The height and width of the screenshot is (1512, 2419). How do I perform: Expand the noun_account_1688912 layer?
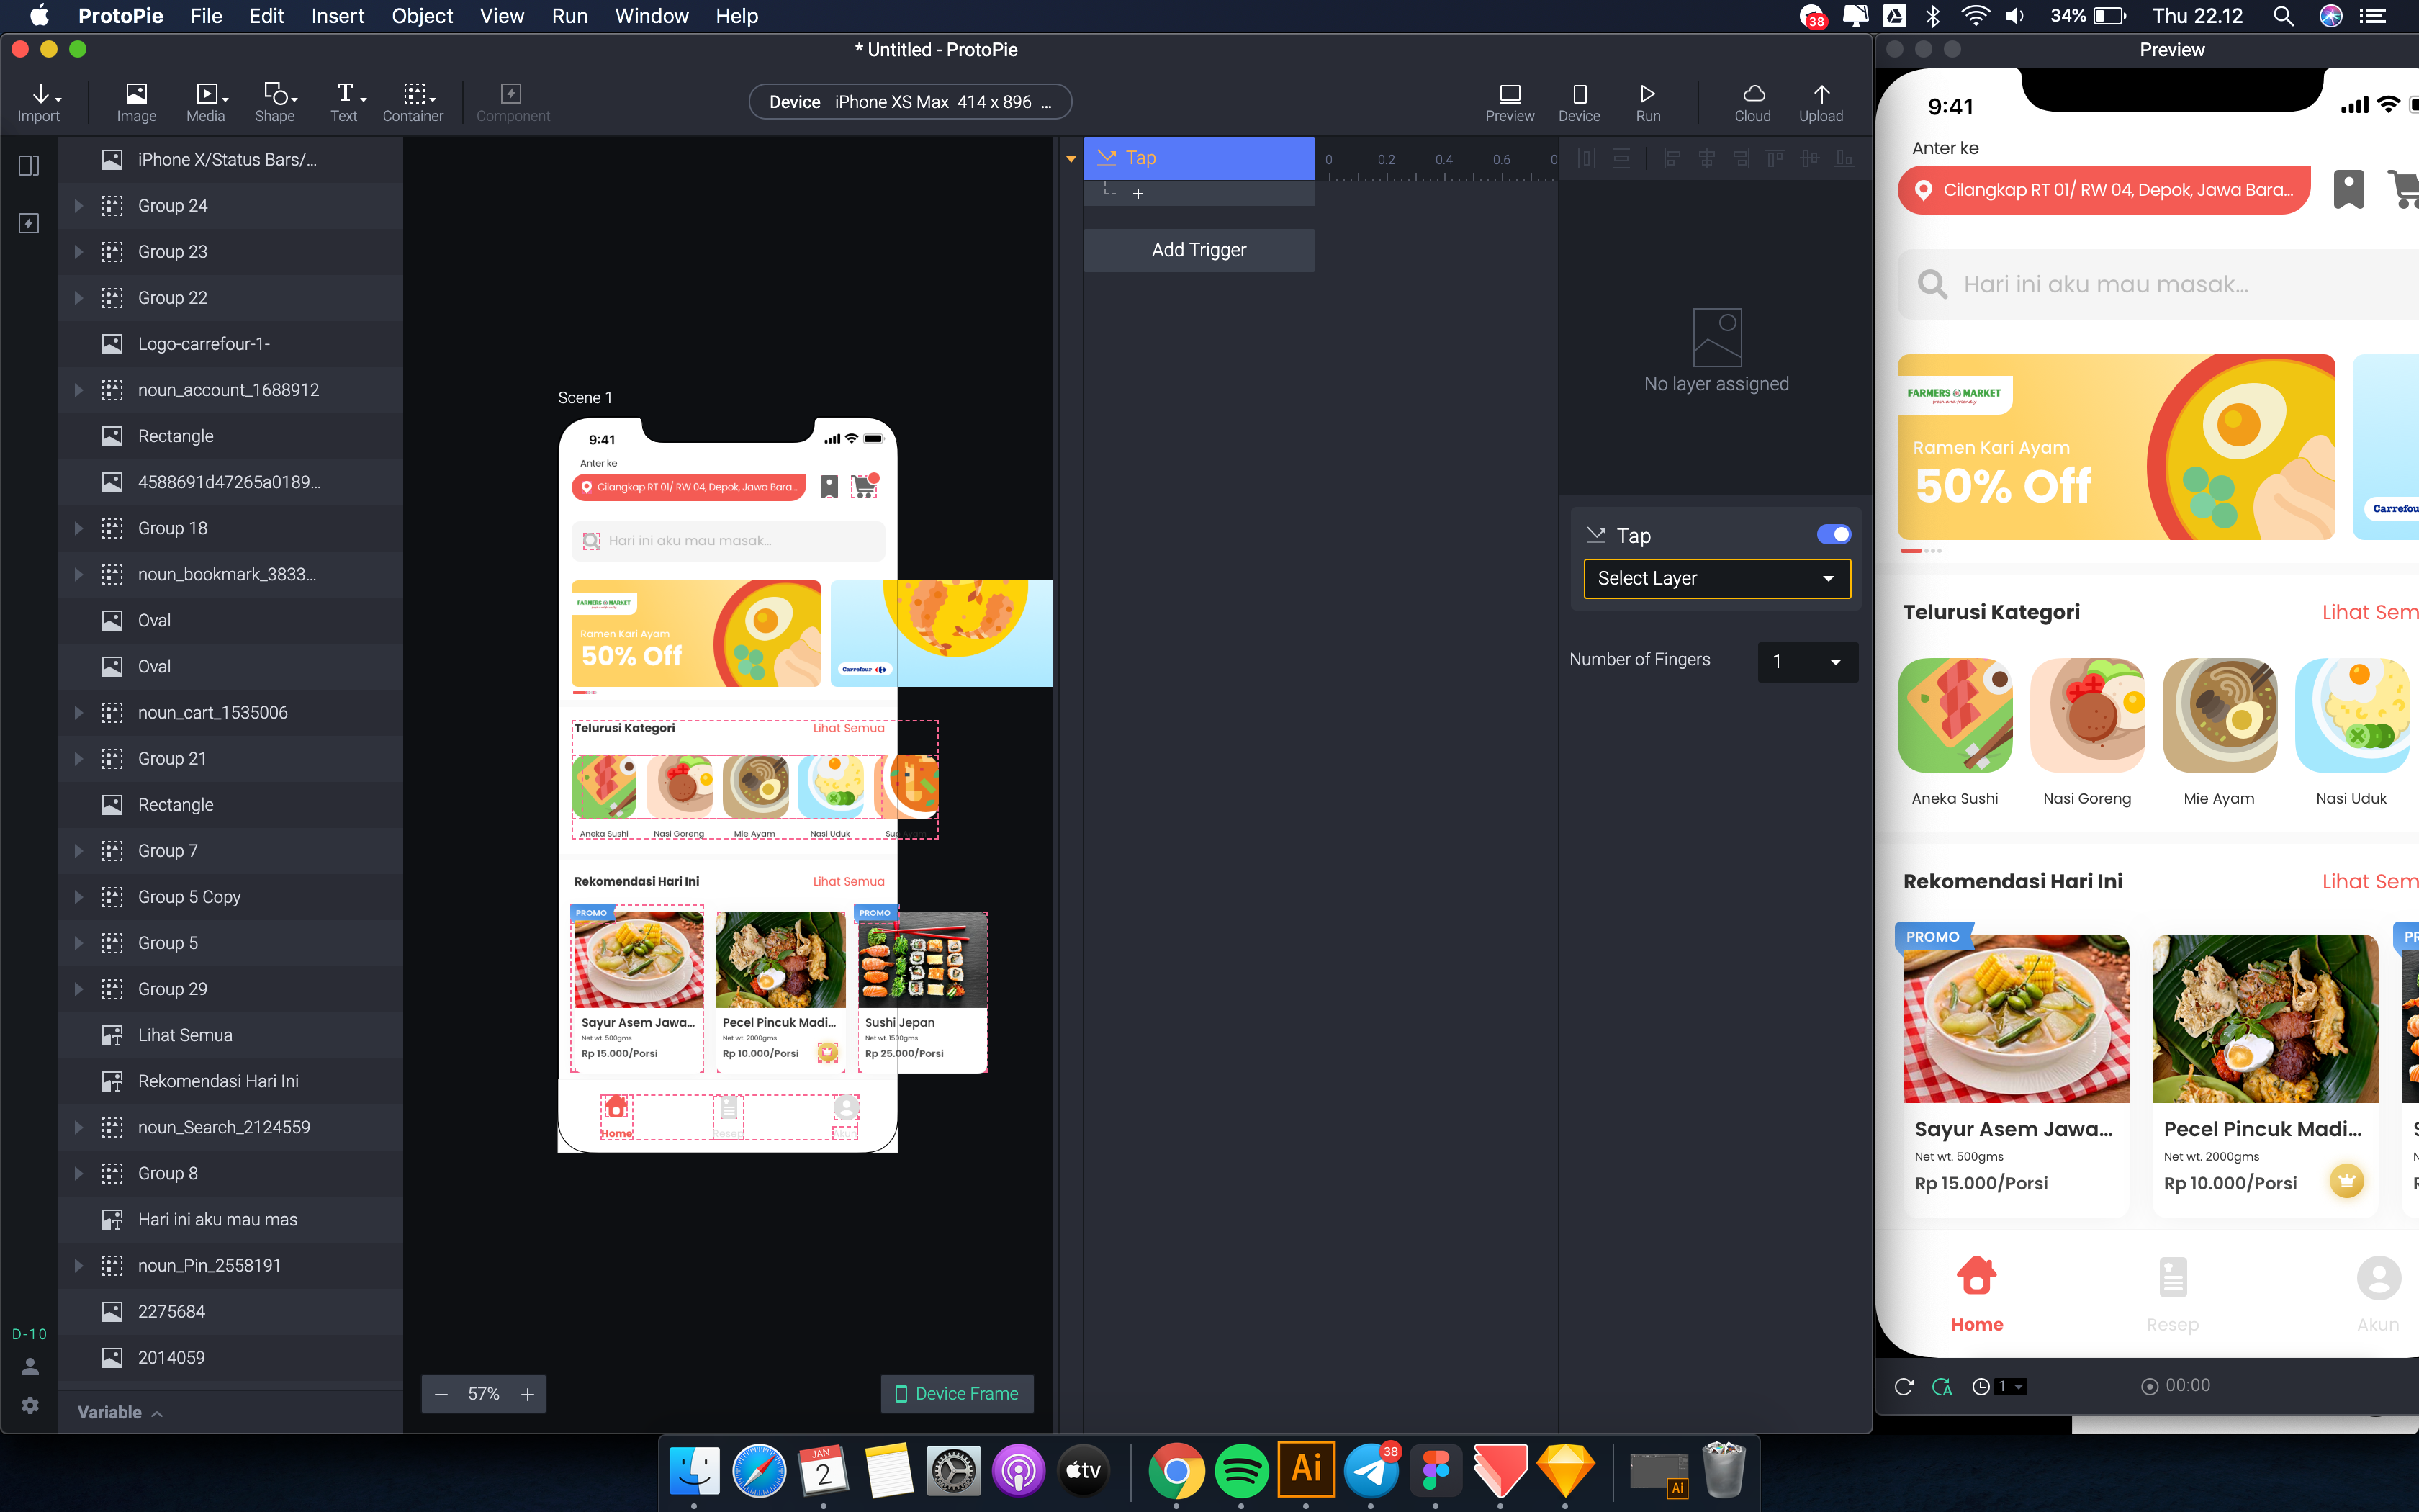click(78, 390)
